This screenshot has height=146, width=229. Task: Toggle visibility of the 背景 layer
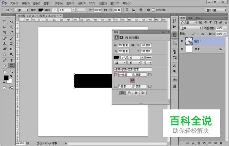[182, 50]
